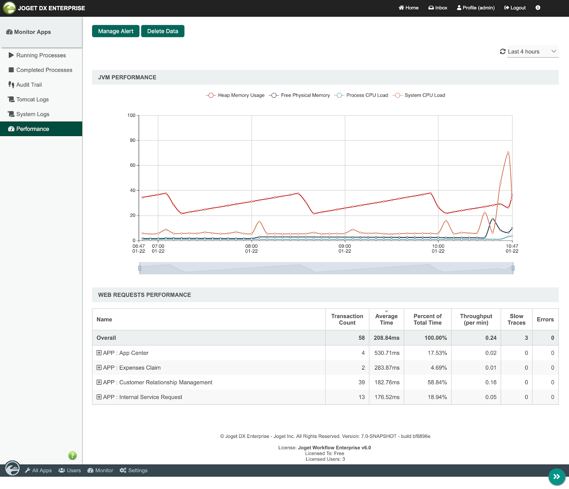Click the refresh icon beside Last 4 hours

[x=502, y=52]
